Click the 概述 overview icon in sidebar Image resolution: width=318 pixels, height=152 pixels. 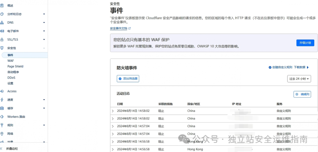tap(2, 6)
